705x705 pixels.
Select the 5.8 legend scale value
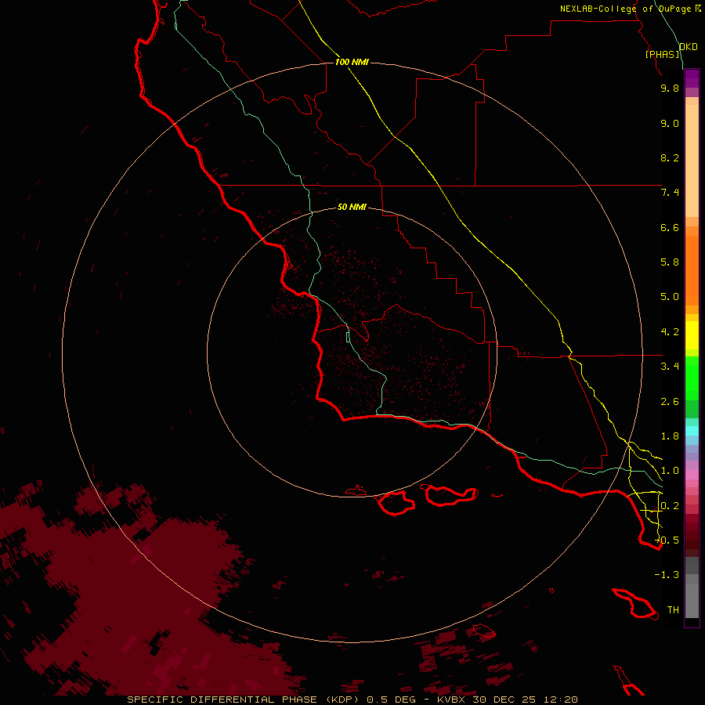point(670,262)
